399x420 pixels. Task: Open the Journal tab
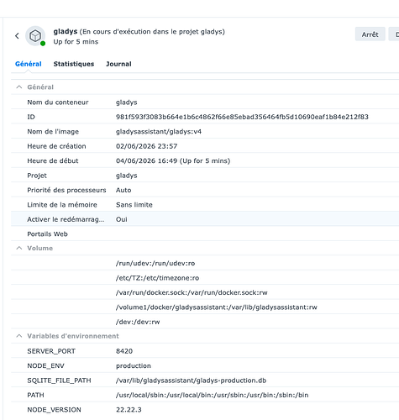[118, 64]
